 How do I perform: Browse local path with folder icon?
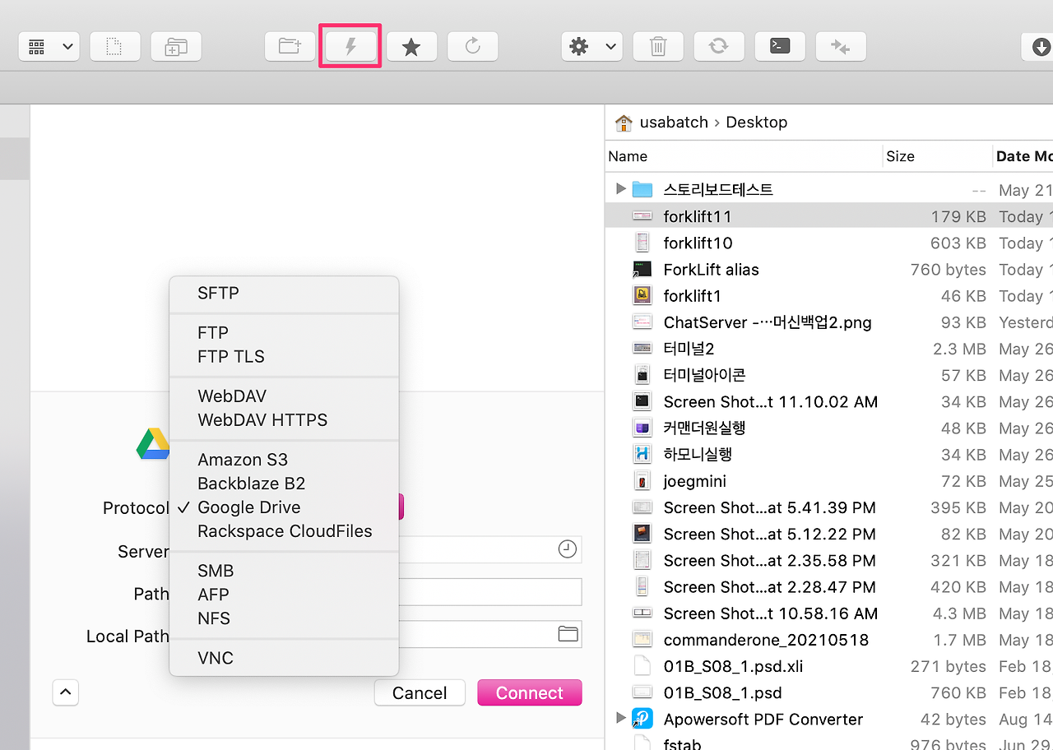tap(568, 634)
